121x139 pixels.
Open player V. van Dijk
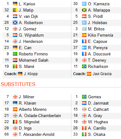point(28,17)
